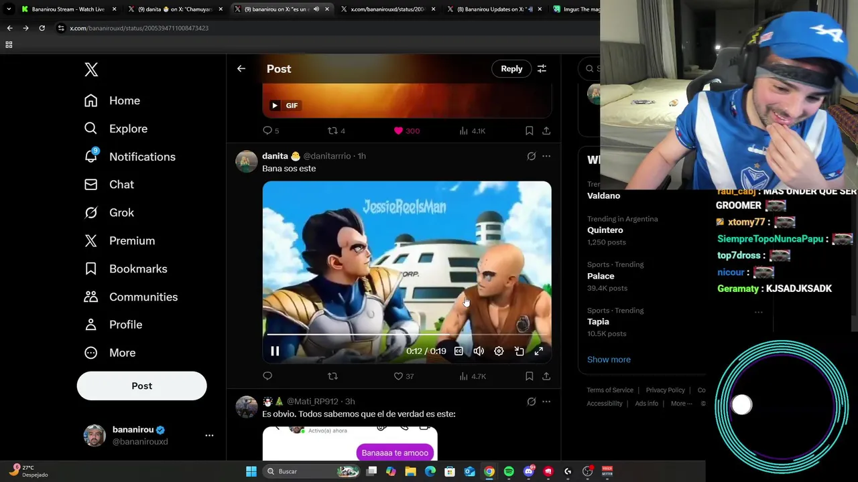Open more options on danita's post
The width and height of the screenshot is (858, 482).
546,157
